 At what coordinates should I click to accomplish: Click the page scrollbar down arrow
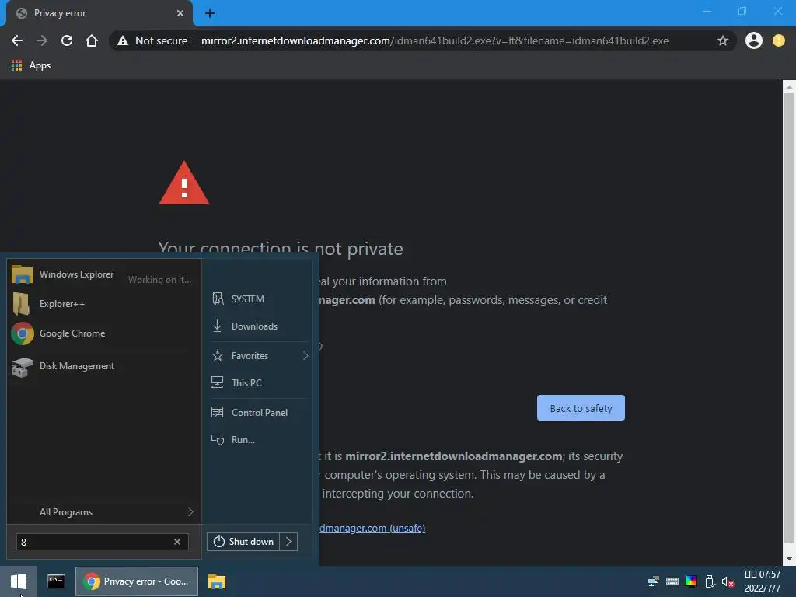tap(789, 560)
